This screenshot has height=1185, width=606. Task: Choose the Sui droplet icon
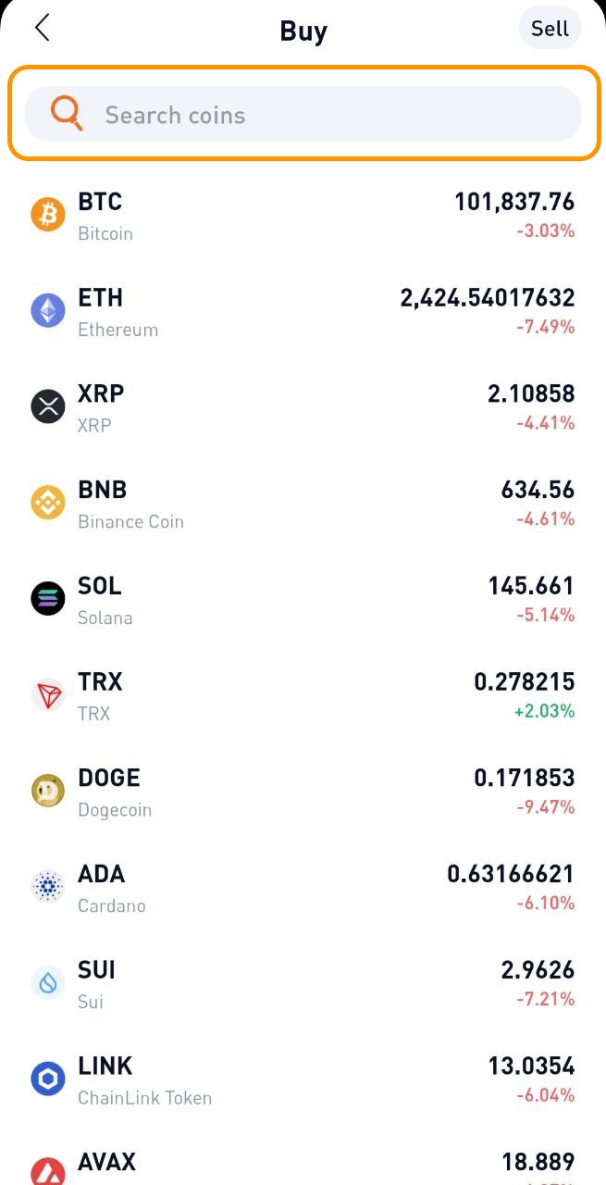pyautogui.click(x=48, y=982)
